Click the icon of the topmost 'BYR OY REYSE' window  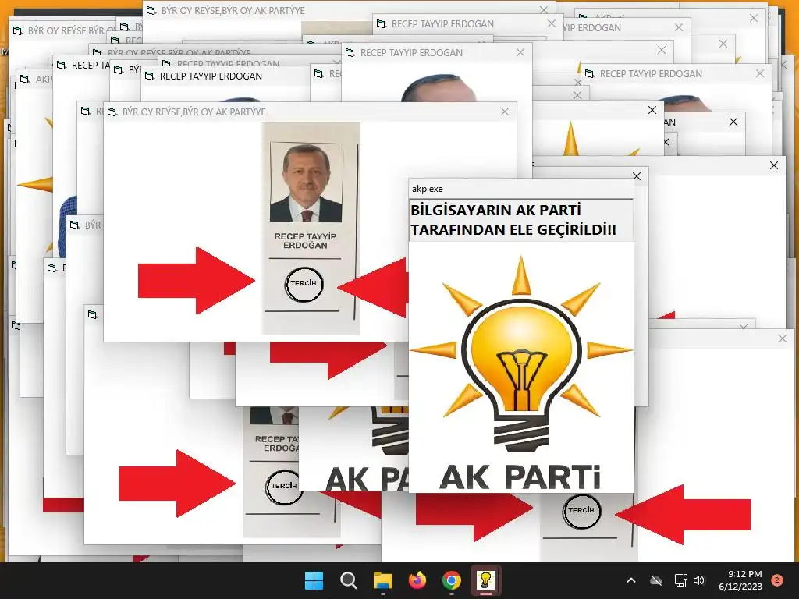click(x=151, y=10)
